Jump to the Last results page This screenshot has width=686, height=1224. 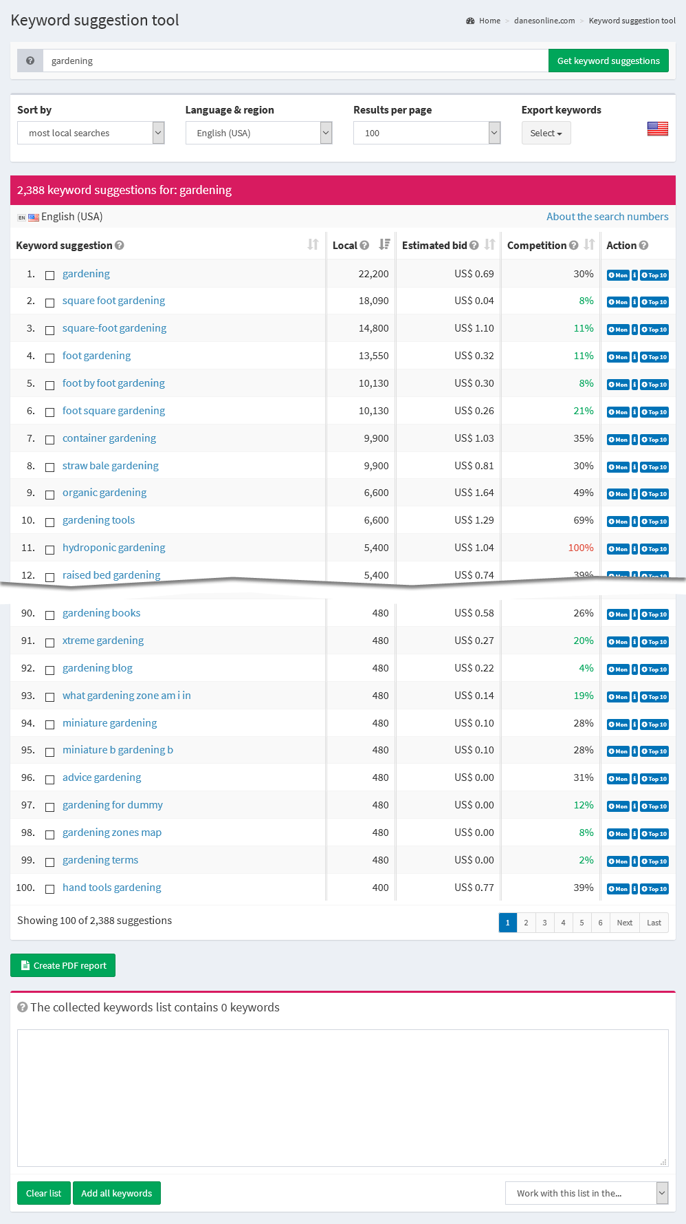[x=654, y=923]
